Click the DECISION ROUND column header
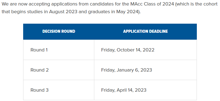The height and width of the screenshot is (101, 220). [59, 31]
